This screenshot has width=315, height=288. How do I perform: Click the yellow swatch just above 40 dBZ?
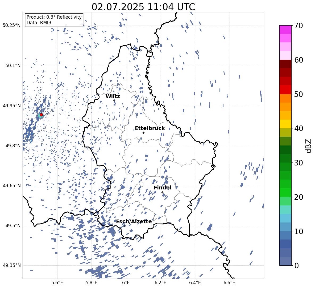[x=285, y=124]
